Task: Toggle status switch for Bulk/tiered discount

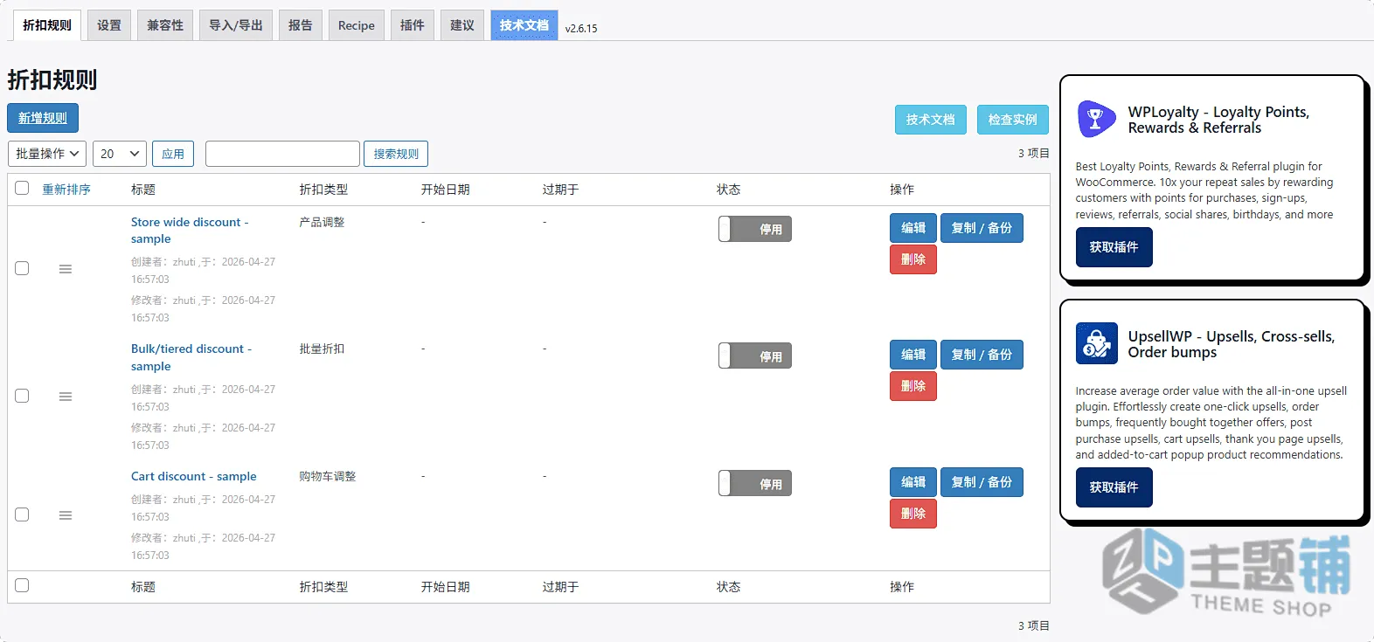Action: tap(755, 356)
